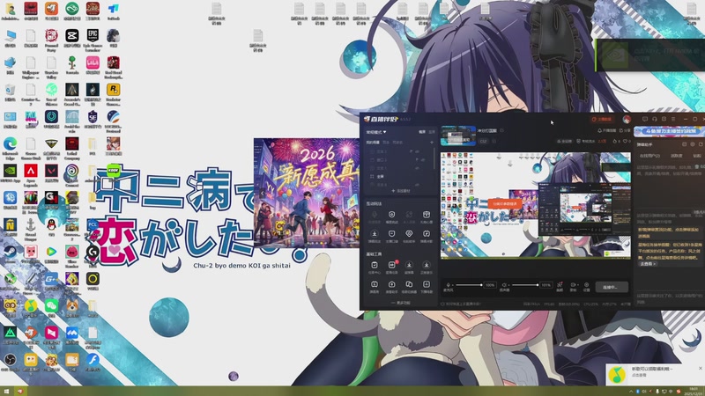This screenshot has height=396, width=705.
Task: Open the Apex Legends desktop icon
Action: click(x=31, y=171)
